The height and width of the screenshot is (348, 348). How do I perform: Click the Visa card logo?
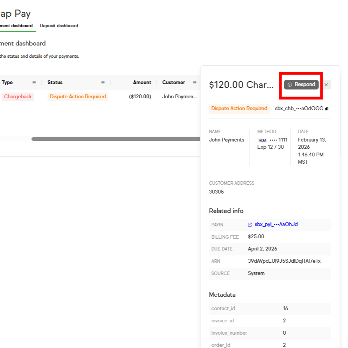262,140
